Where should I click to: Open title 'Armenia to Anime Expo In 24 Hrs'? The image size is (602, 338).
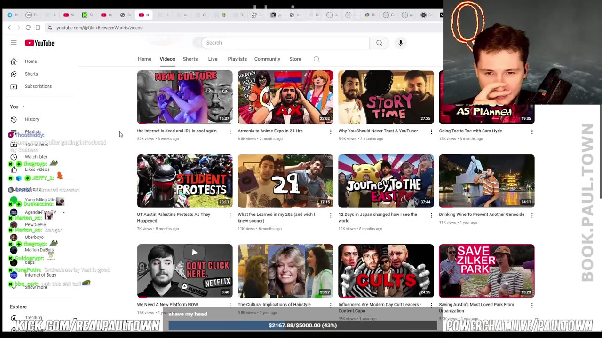[x=270, y=131]
